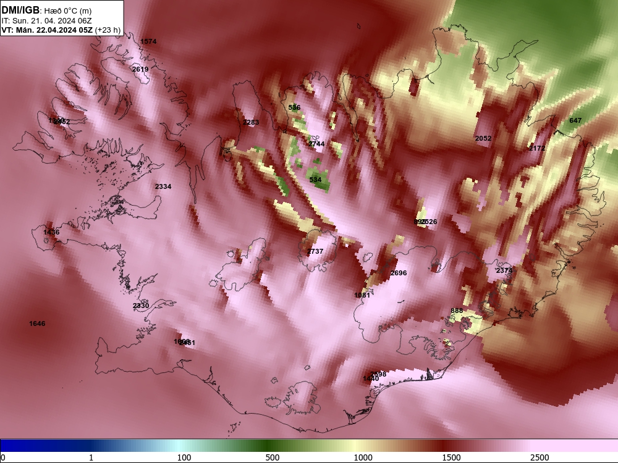Click the map value 2283
This screenshot has height=463, width=618.
click(251, 122)
